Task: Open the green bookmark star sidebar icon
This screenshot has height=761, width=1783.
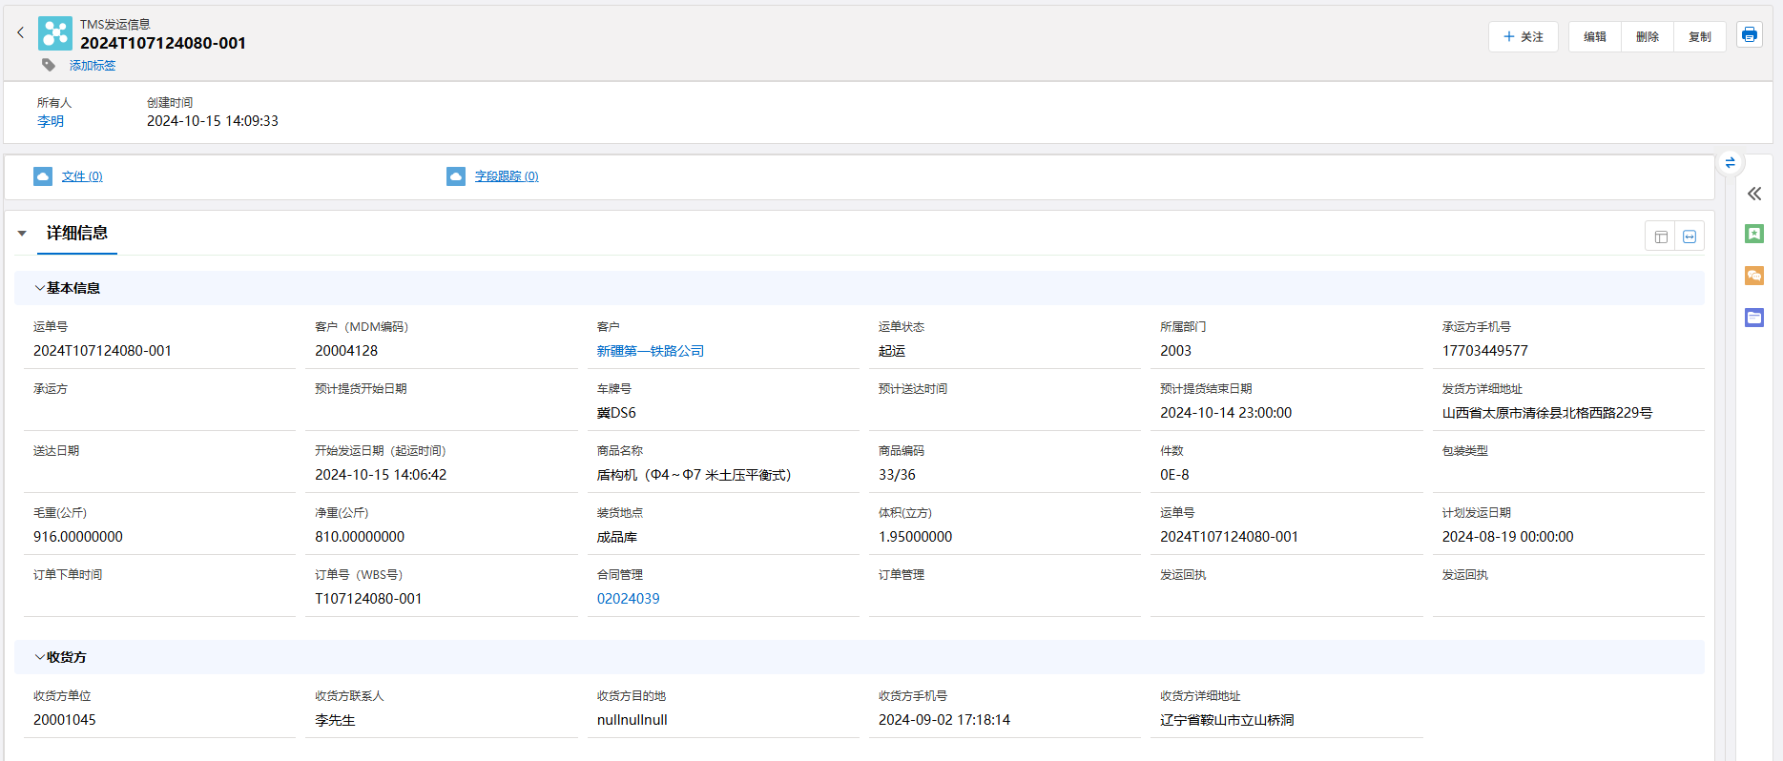Action: [x=1753, y=234]
